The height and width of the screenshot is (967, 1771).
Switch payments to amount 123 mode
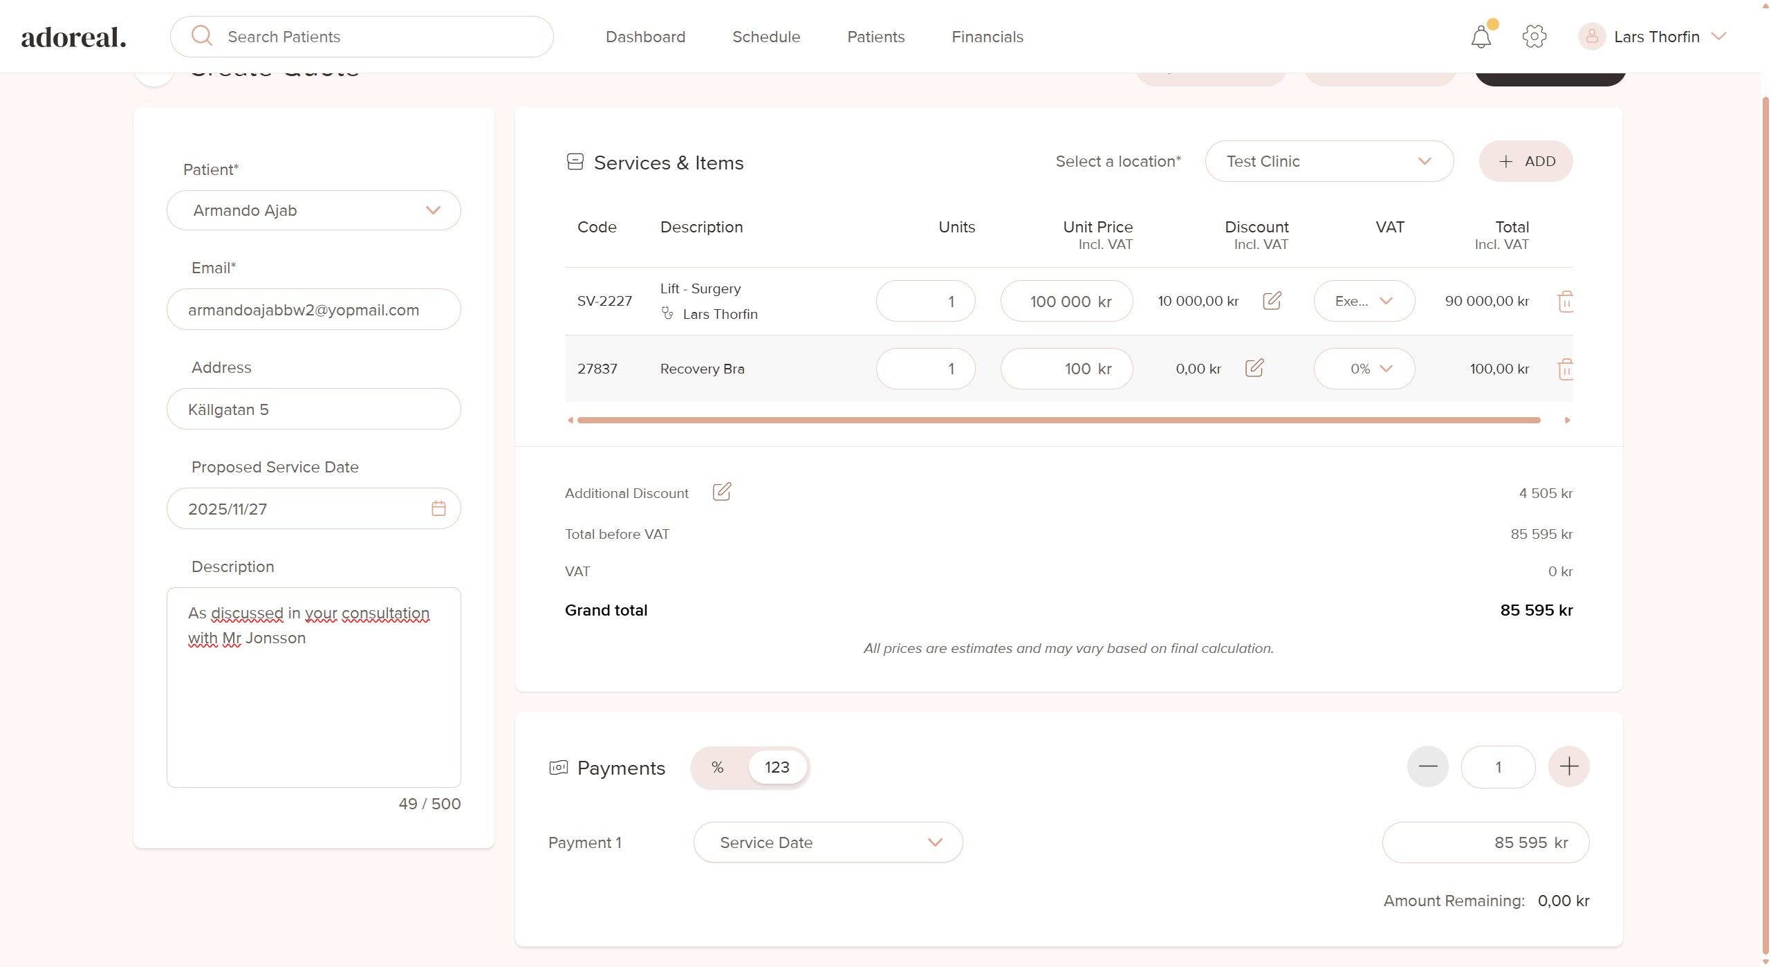point(777,767)
